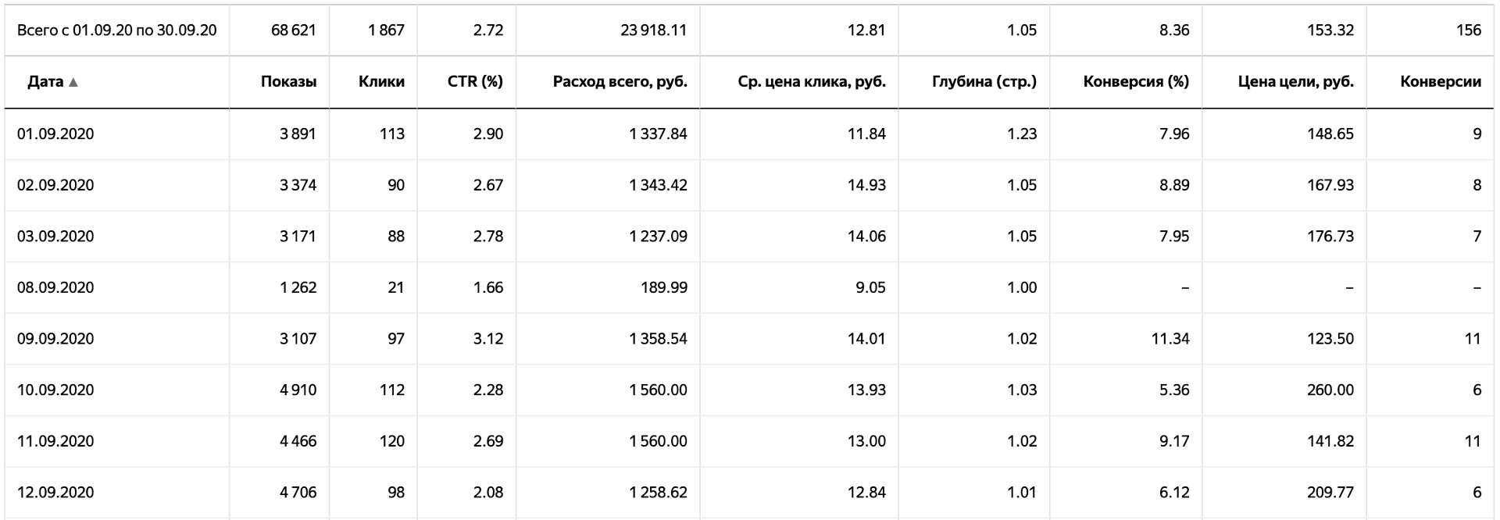Sort by Конверсия (%) column header
This screenshot has height=520, width=1500.
tap(1136, 81)
